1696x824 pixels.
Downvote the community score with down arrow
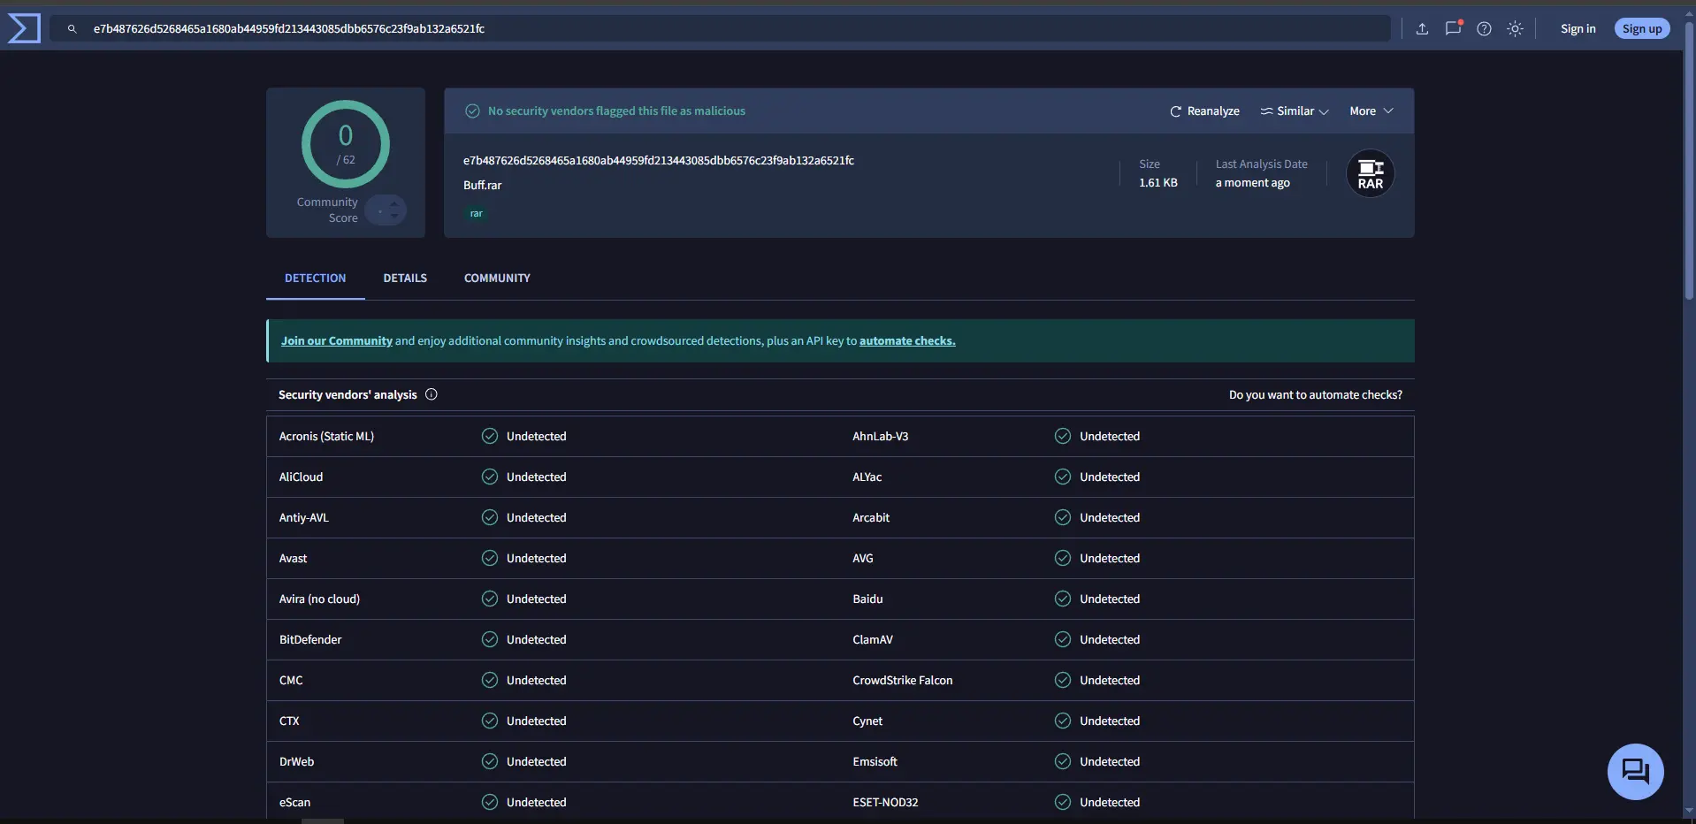click(x=394, y=217)
